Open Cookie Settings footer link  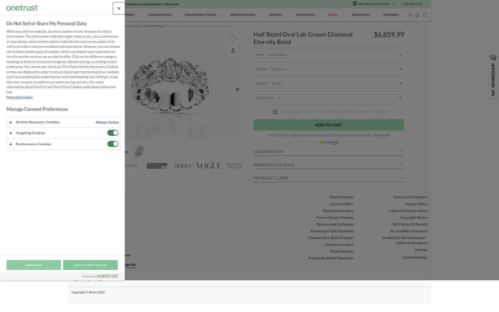415,257
